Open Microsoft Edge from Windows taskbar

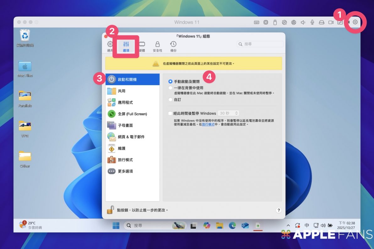[232, 225]
